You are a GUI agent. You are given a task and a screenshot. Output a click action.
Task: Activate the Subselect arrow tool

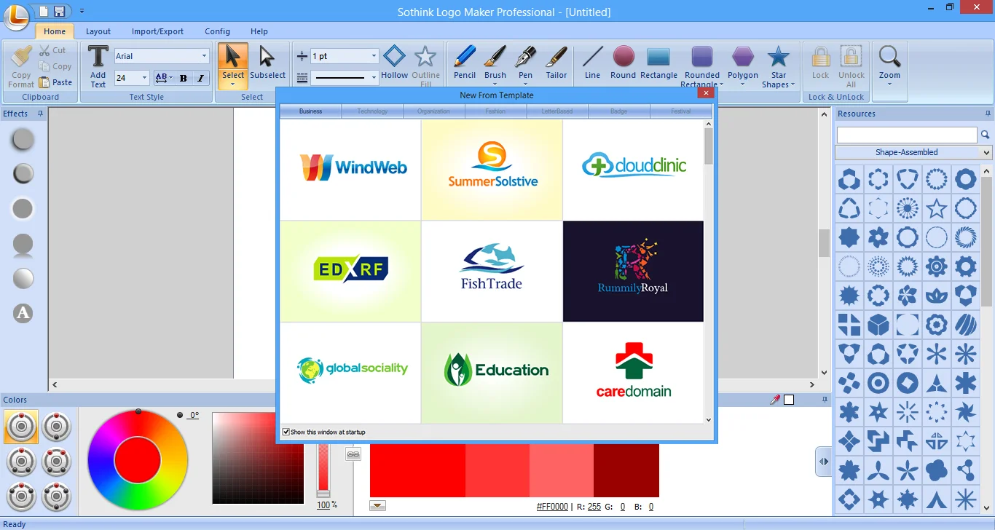pos(267,63)
